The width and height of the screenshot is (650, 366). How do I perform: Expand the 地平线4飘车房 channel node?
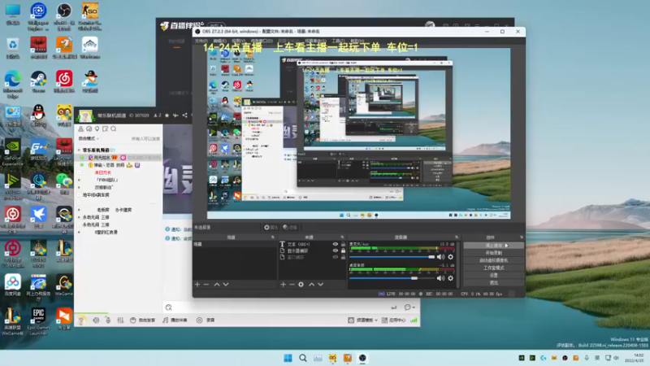point(79,195)
